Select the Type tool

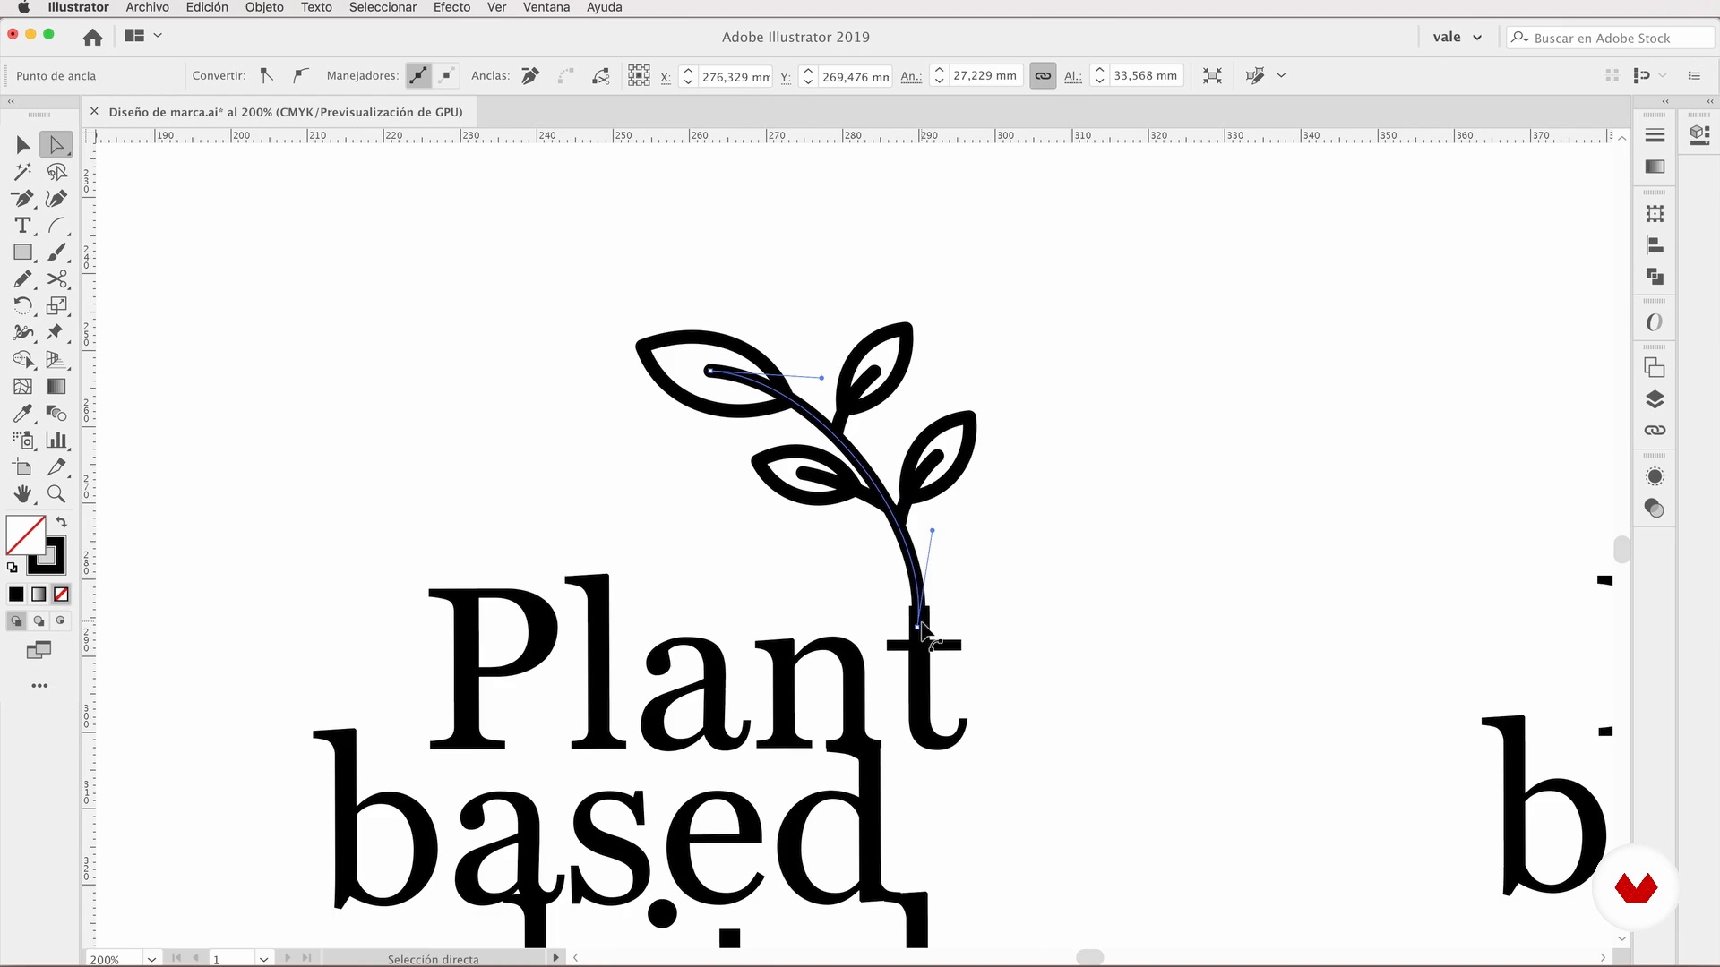(x=22, y=226)
